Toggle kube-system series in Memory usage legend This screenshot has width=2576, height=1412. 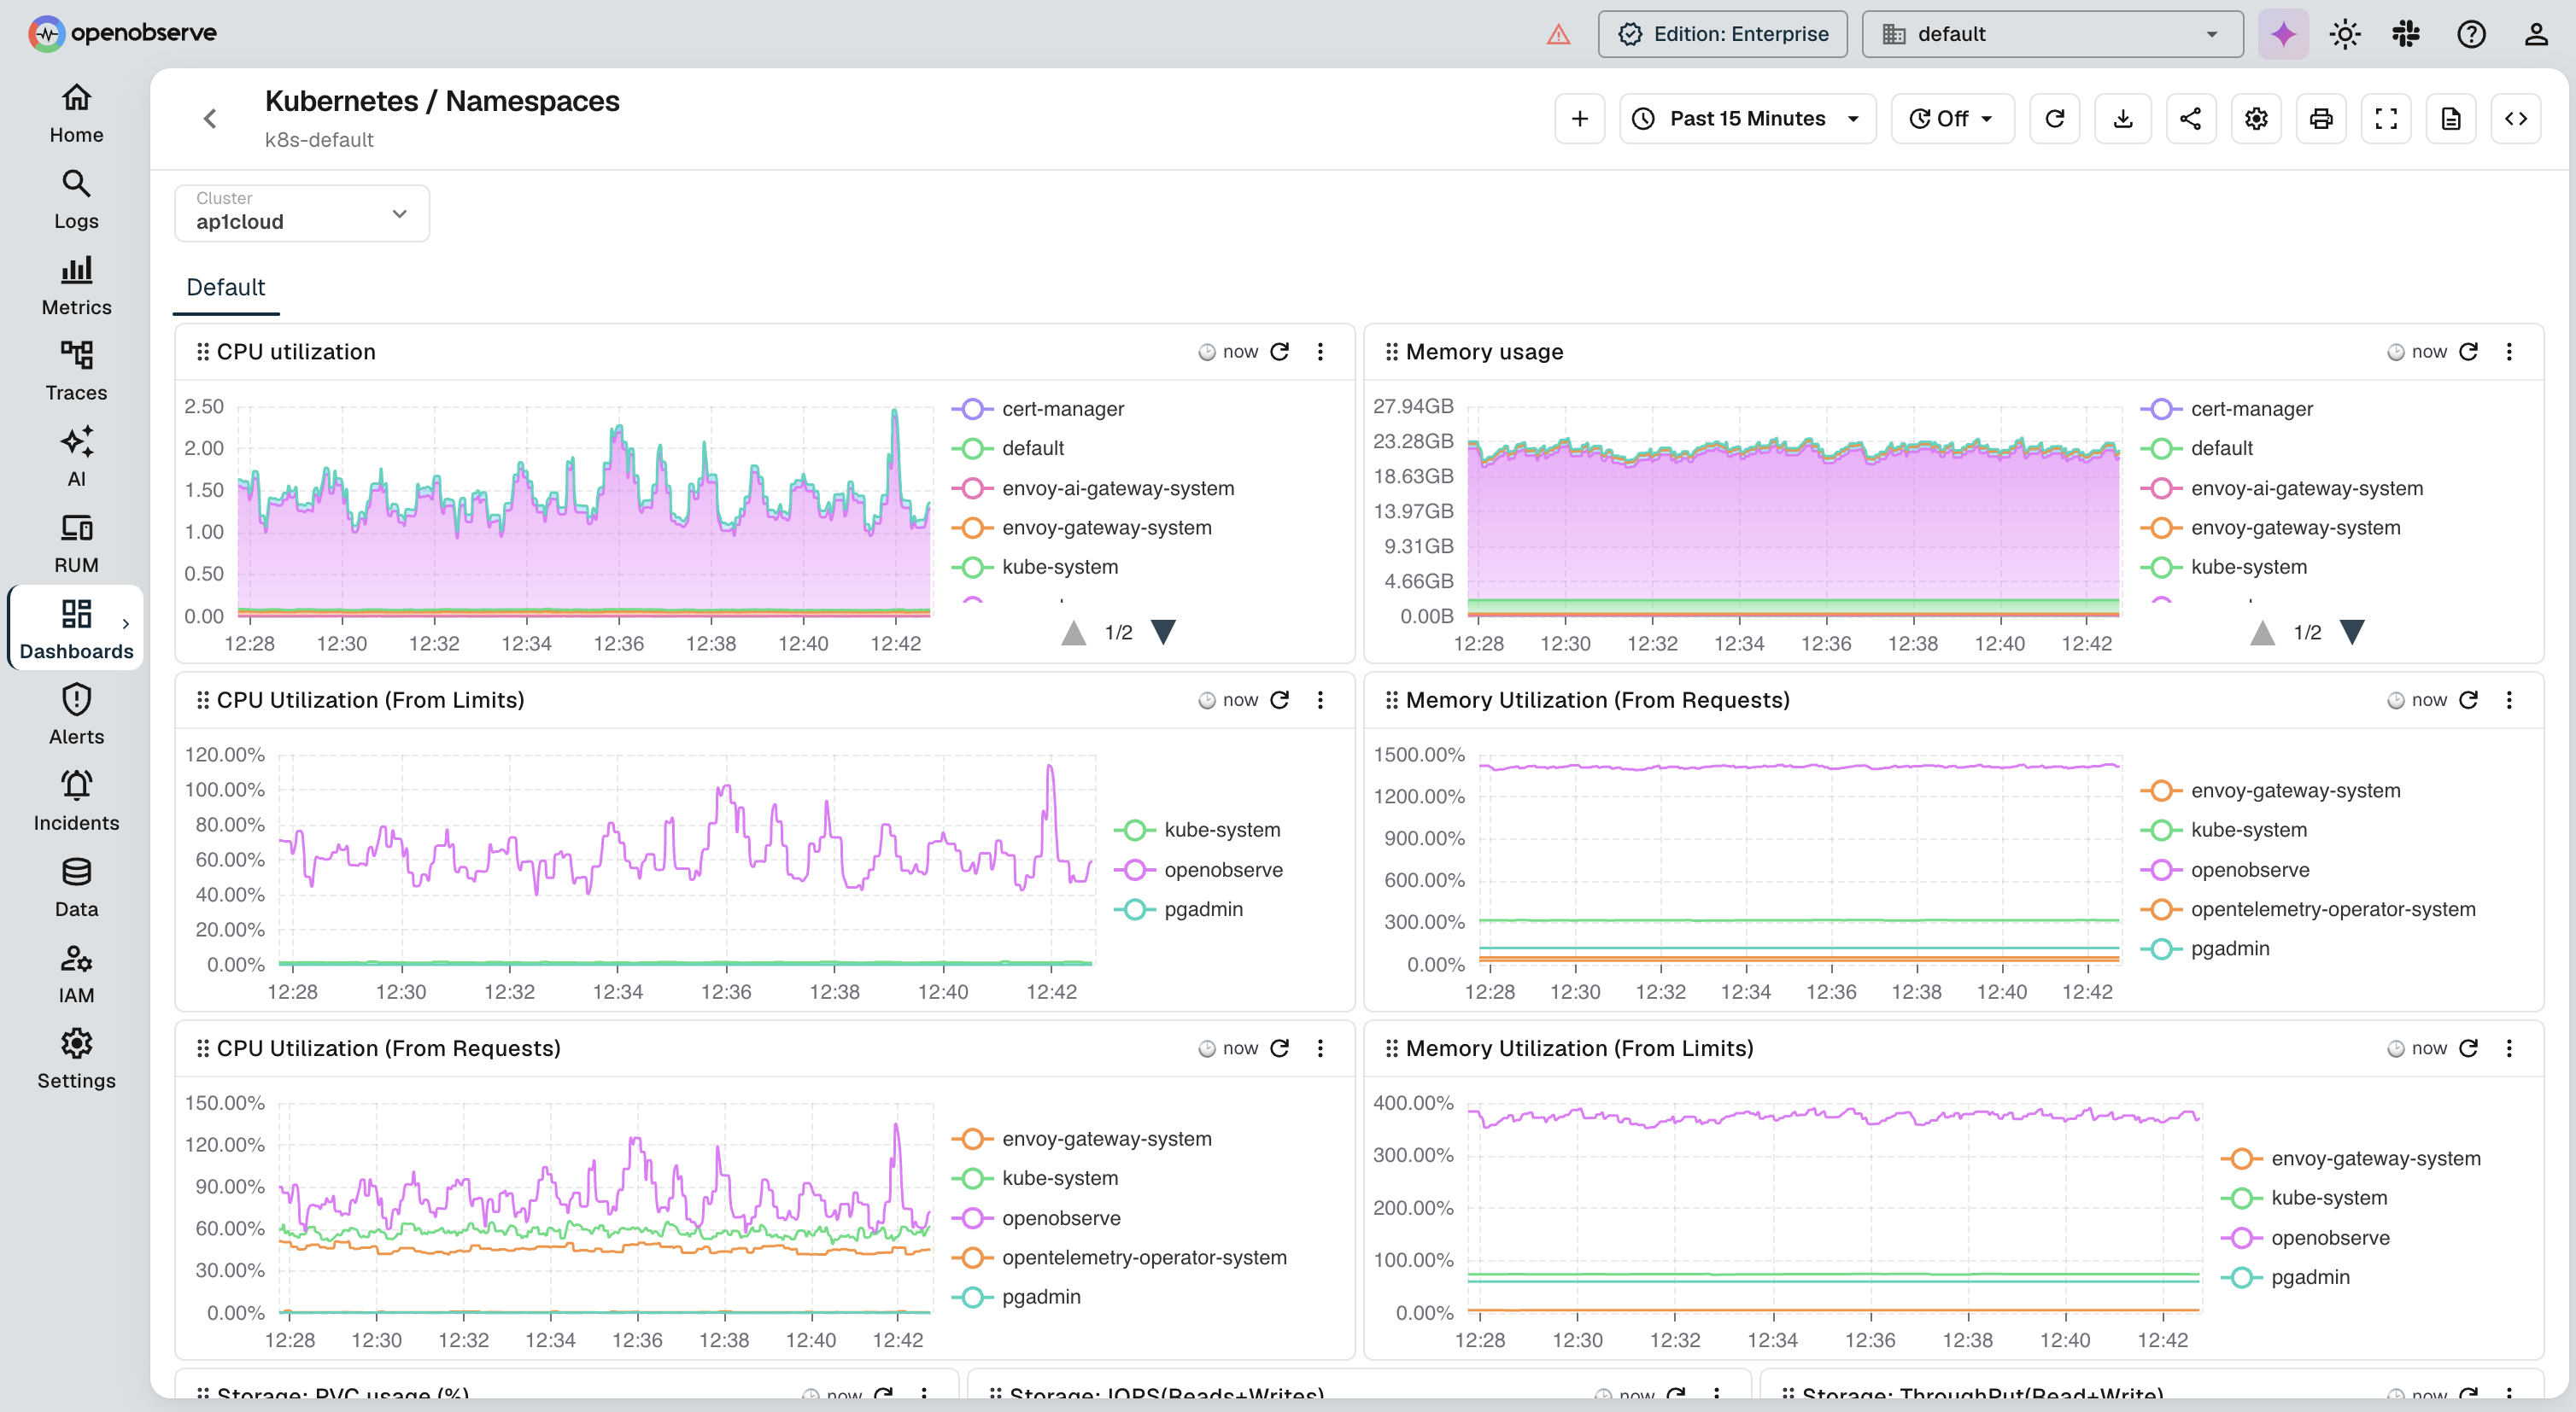pyautogui.click(x=2224, y=568)
